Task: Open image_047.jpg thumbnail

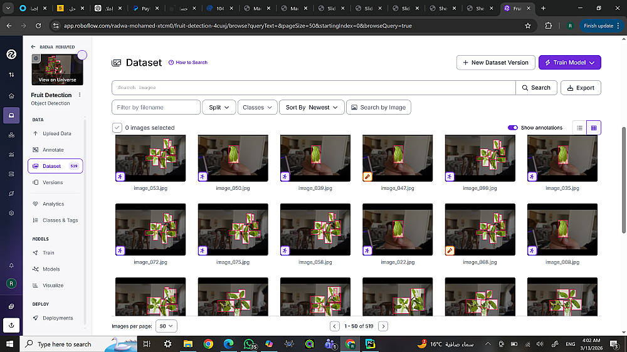Action: 398,158
